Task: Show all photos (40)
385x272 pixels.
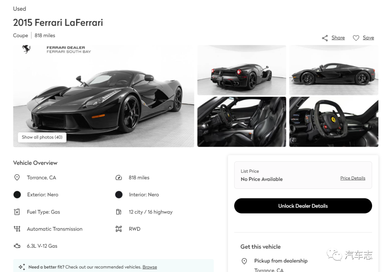Action: [42, 137]
